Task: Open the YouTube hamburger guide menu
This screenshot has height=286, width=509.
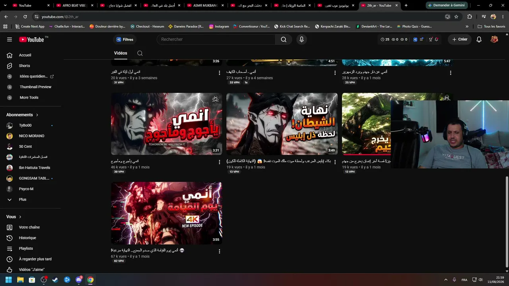Action: 10,39
